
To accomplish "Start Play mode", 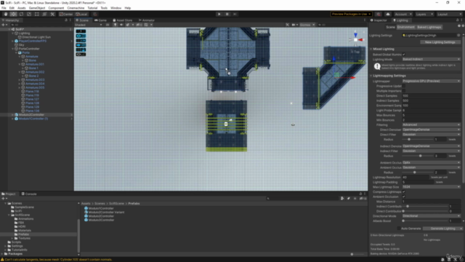I will 219,14.
